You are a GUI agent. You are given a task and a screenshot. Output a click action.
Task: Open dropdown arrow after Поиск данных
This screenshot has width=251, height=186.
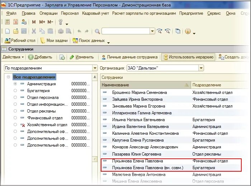point(108,43)
